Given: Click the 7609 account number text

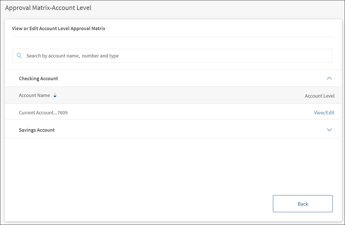Looking at the screenshot, I should (63, 113).
